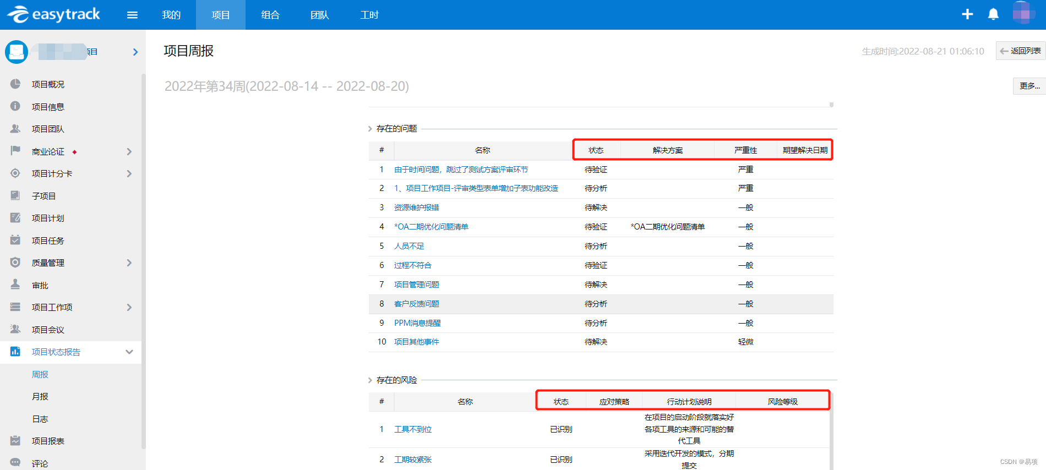The image size is (1046, 470).
Task: Open issue 由于时间问题，跳过了测试方案评审环节
Action: (x=461, y=170)
